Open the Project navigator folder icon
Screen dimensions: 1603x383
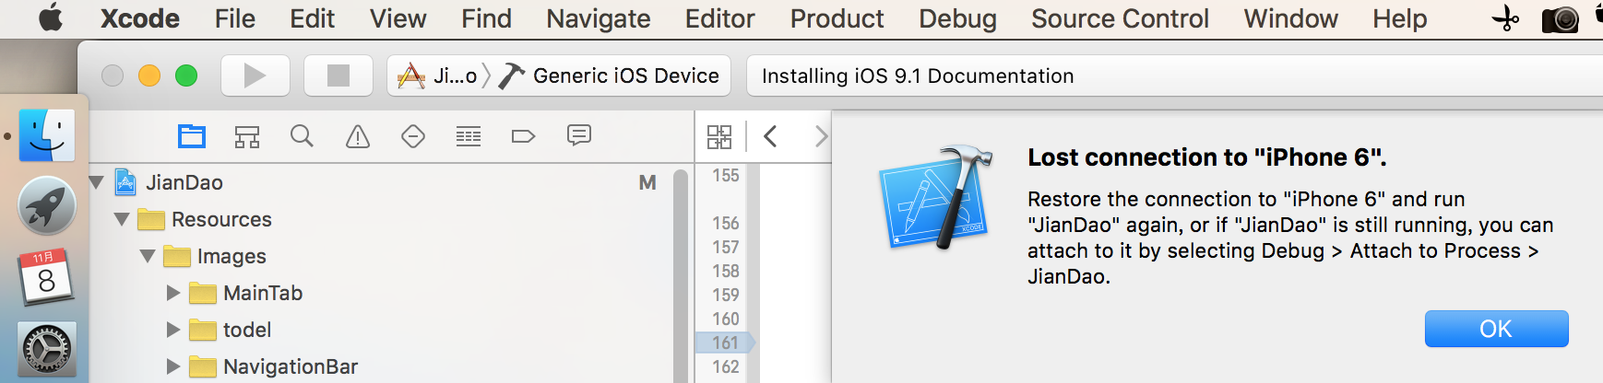192,136
